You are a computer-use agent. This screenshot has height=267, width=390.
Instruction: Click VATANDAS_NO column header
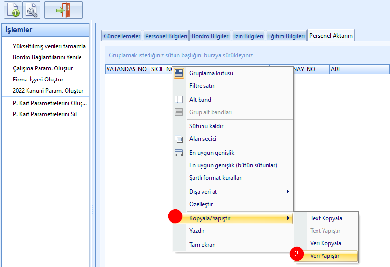point(128,69)
